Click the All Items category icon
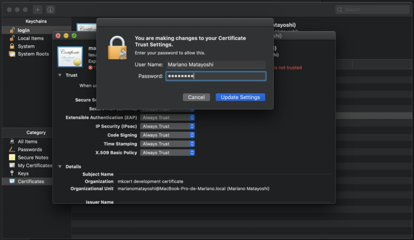 click(x=12, y=142)
